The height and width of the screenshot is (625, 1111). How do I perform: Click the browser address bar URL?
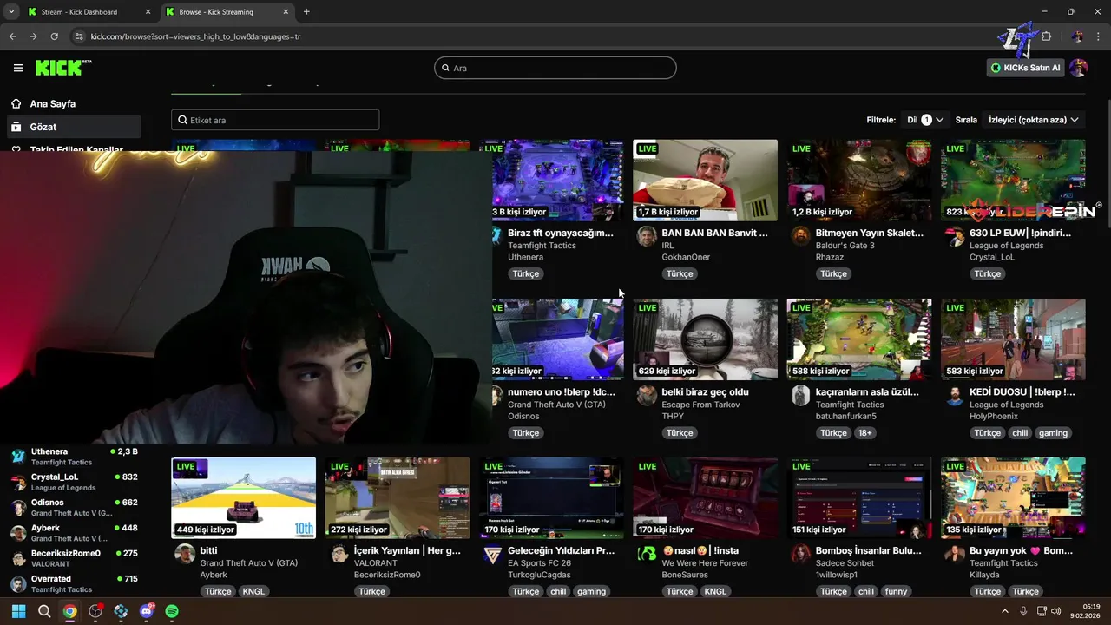pyautogui.click(x=195, y=36)
